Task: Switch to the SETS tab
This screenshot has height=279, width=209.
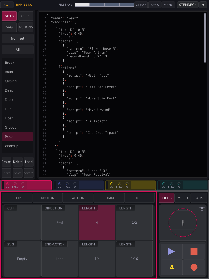Action: pyautogui.click(x=9, y=16)
